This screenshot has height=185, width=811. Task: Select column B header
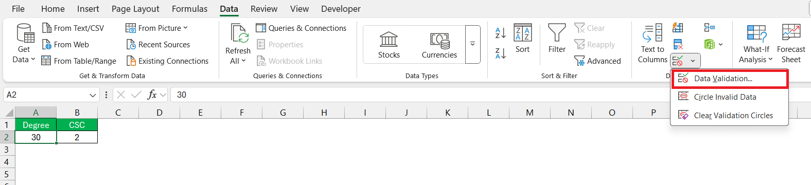pos(77,113)
